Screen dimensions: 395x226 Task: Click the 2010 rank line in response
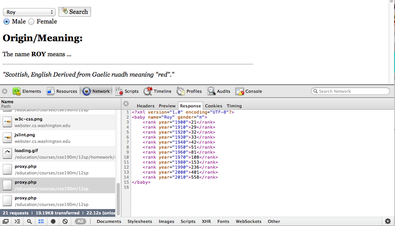click(x=180, y=177)
